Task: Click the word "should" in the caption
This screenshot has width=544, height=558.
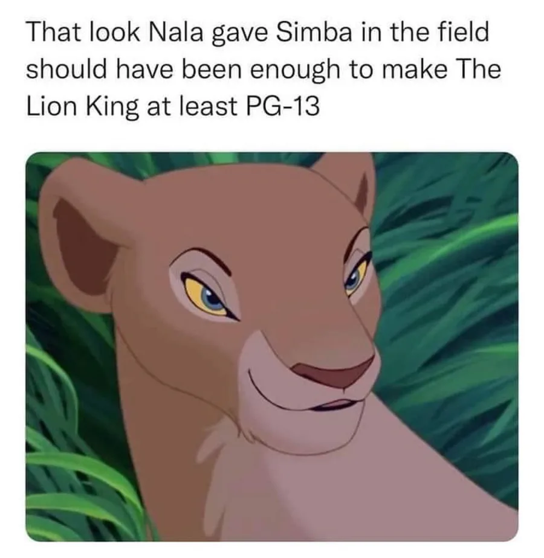Action: tap(66, 69)
